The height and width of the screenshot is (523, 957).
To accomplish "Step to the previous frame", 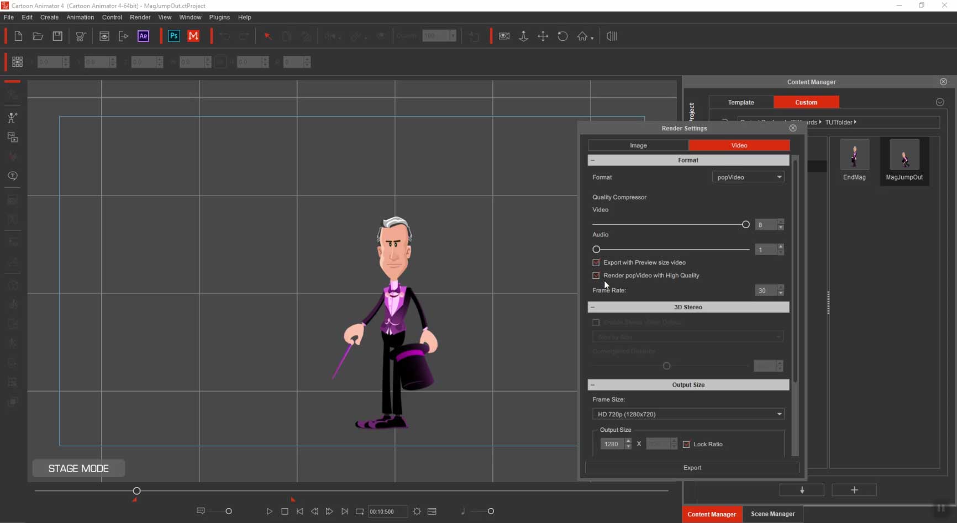I will point(314,511).
